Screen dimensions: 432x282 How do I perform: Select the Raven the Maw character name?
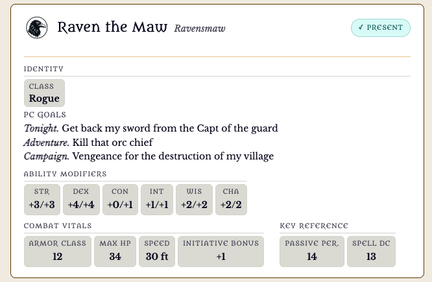[112, 27]
